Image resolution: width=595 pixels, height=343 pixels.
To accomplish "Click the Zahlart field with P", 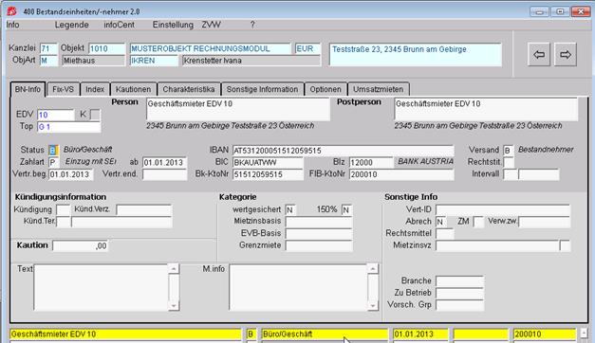I will (x=53, y=162).
